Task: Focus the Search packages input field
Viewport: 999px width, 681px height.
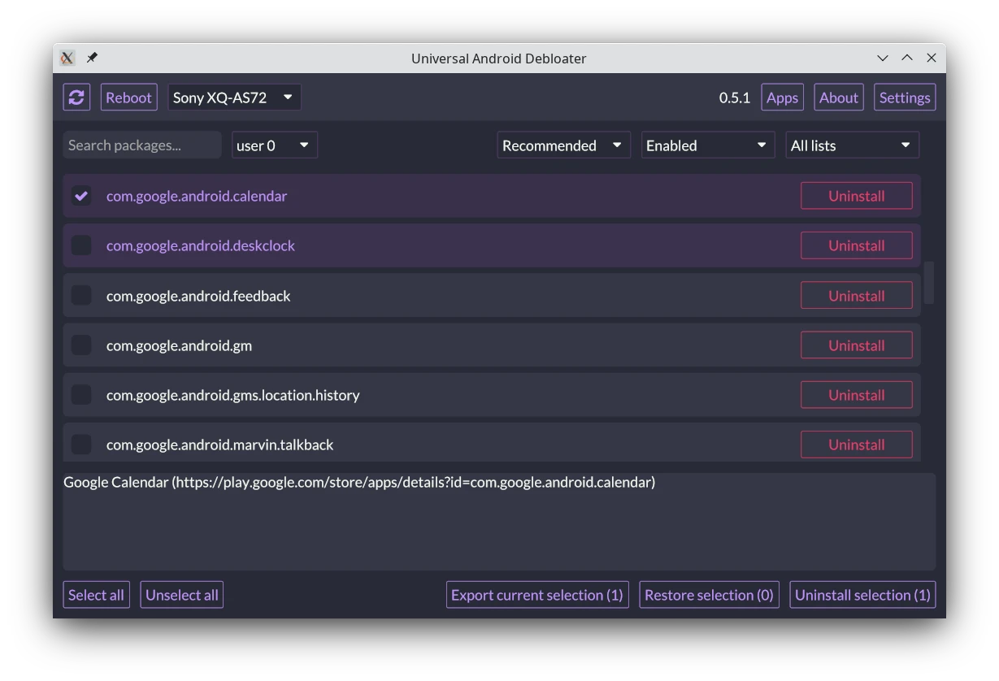Action: coord(141,145)
